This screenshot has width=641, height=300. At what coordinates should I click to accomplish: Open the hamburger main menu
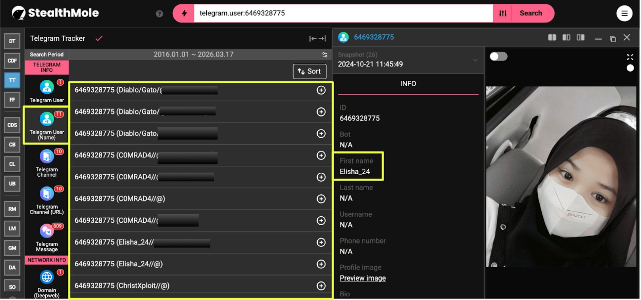tap(624, 13)
